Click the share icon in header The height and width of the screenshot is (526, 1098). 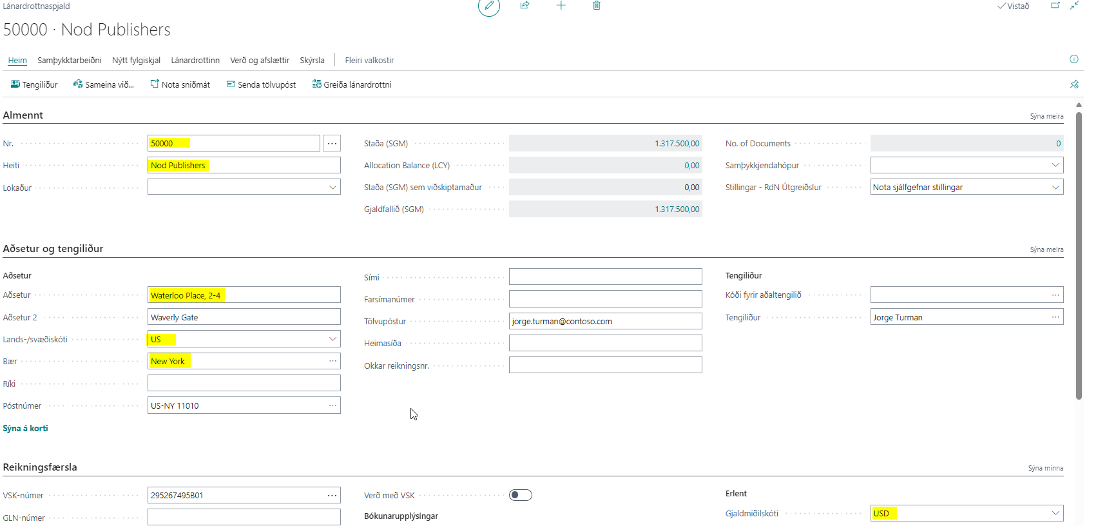pyautogui.click(x=525, y=6)
